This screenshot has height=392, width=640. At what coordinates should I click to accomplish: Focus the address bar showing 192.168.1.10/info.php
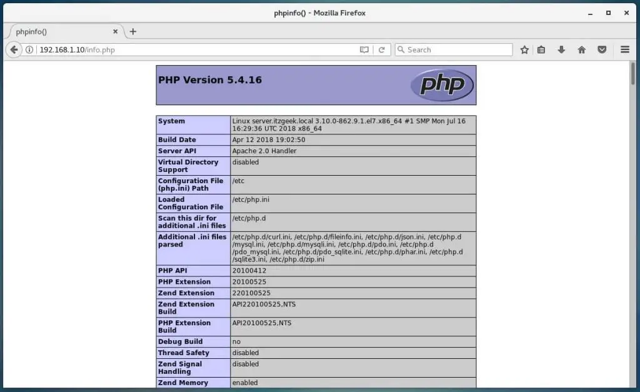[198, 50]
